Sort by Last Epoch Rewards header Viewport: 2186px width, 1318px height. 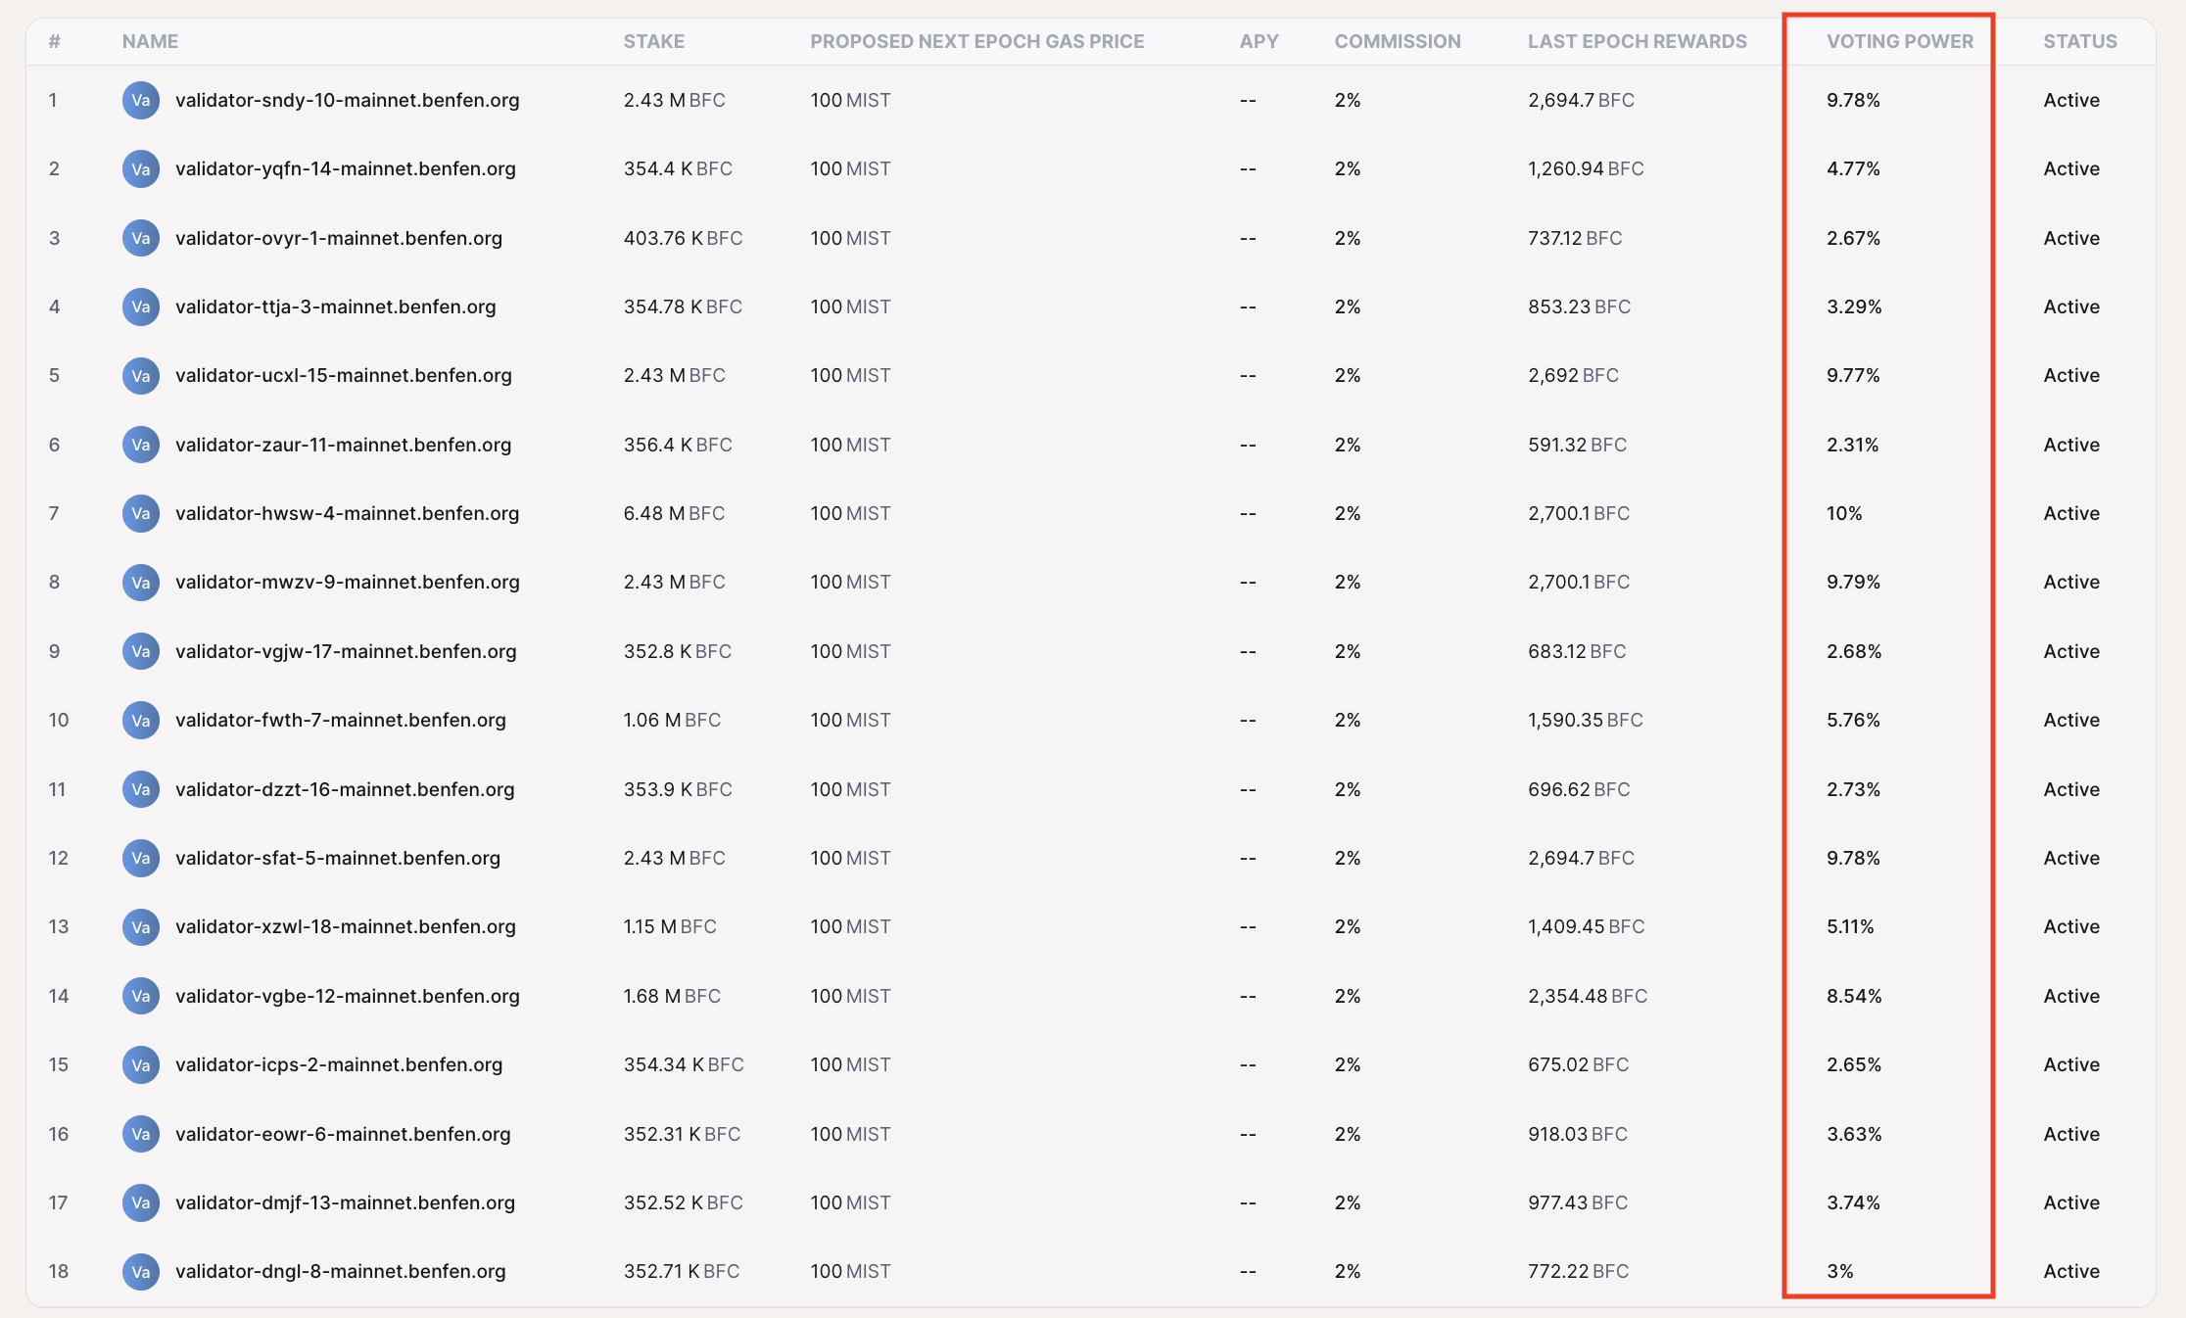(1637, 41)
